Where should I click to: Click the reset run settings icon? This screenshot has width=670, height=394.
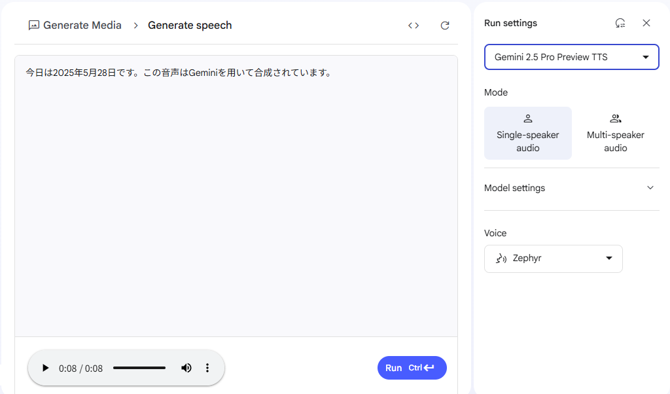click(x=620, y=23)
